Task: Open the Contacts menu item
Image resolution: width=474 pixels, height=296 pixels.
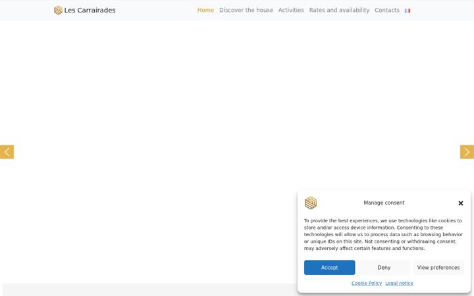Action: click(x=387, y=11)
